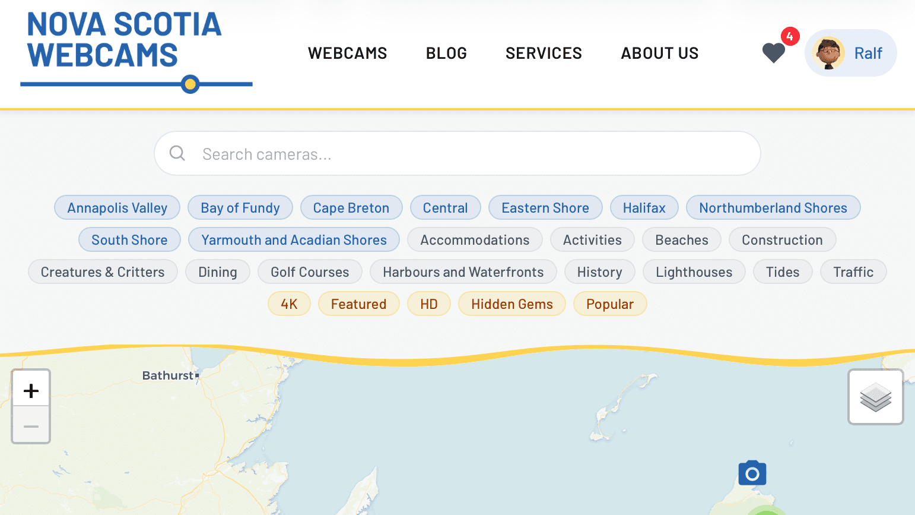Open the Services menu item
This screenshot has width=915, height=515.
click(544, 53)
